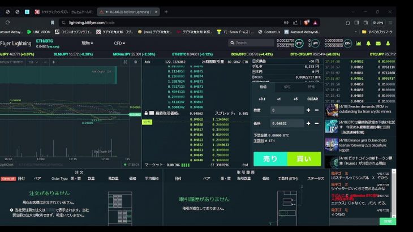Select XLM/JPY ticker in scrolling bar
The height and width of the screenshot is (232, 413).
(x=73, y=54)
